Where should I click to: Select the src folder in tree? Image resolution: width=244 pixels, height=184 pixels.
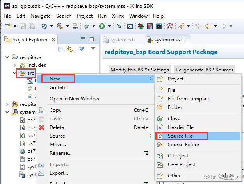tap(27, 73)
